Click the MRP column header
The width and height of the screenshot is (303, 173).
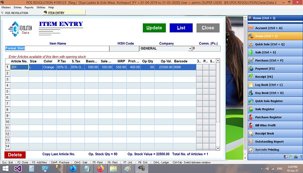pos(119,61)
